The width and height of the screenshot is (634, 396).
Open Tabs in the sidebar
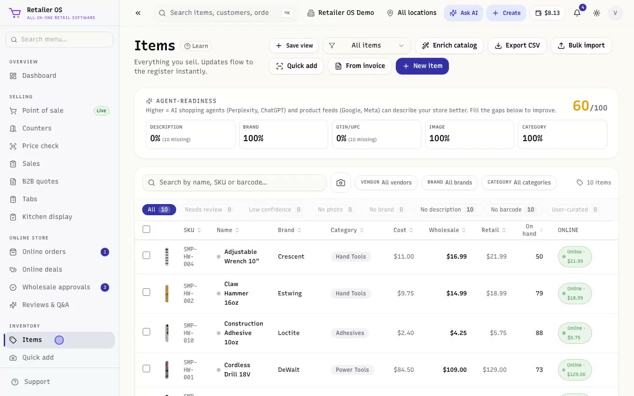pyautogui.click(x=59, y=199)
